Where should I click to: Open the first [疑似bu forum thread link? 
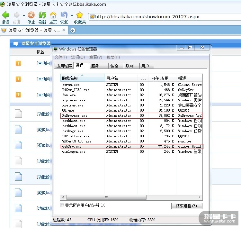click(43, 130)
